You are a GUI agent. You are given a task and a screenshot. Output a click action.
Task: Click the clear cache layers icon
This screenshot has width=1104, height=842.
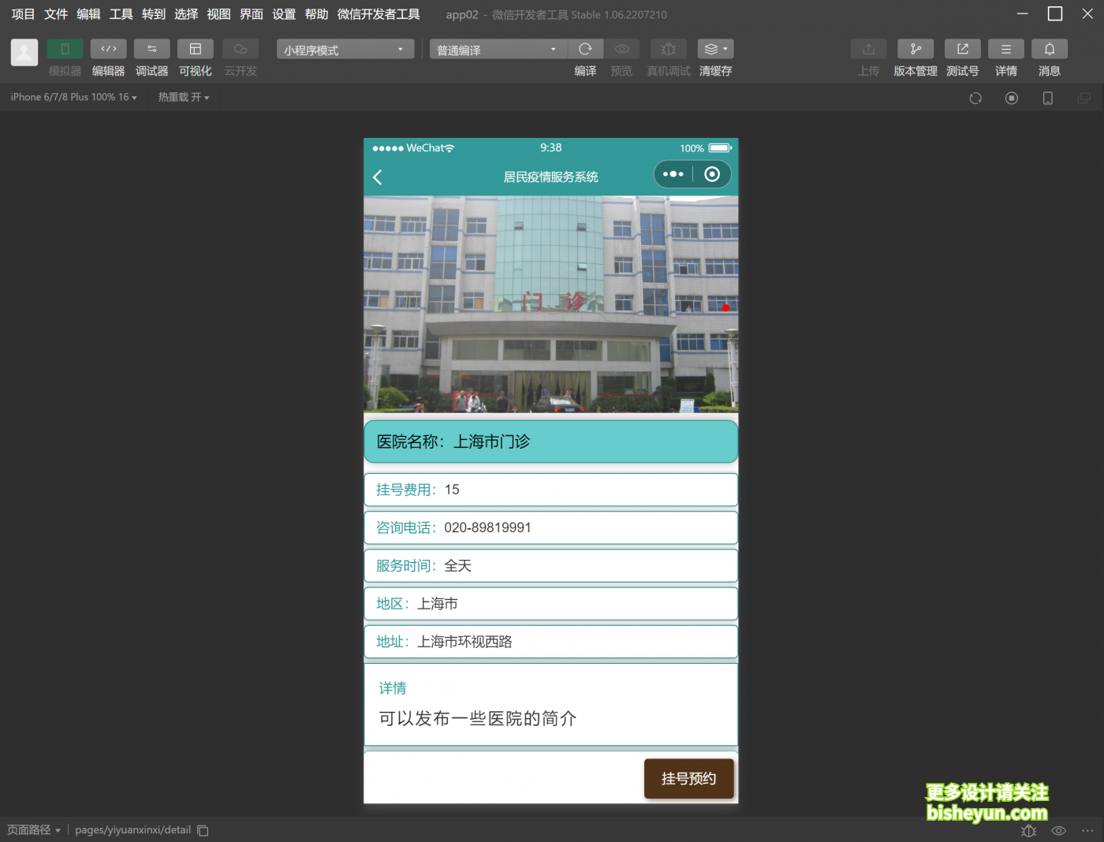pos(714,49)
